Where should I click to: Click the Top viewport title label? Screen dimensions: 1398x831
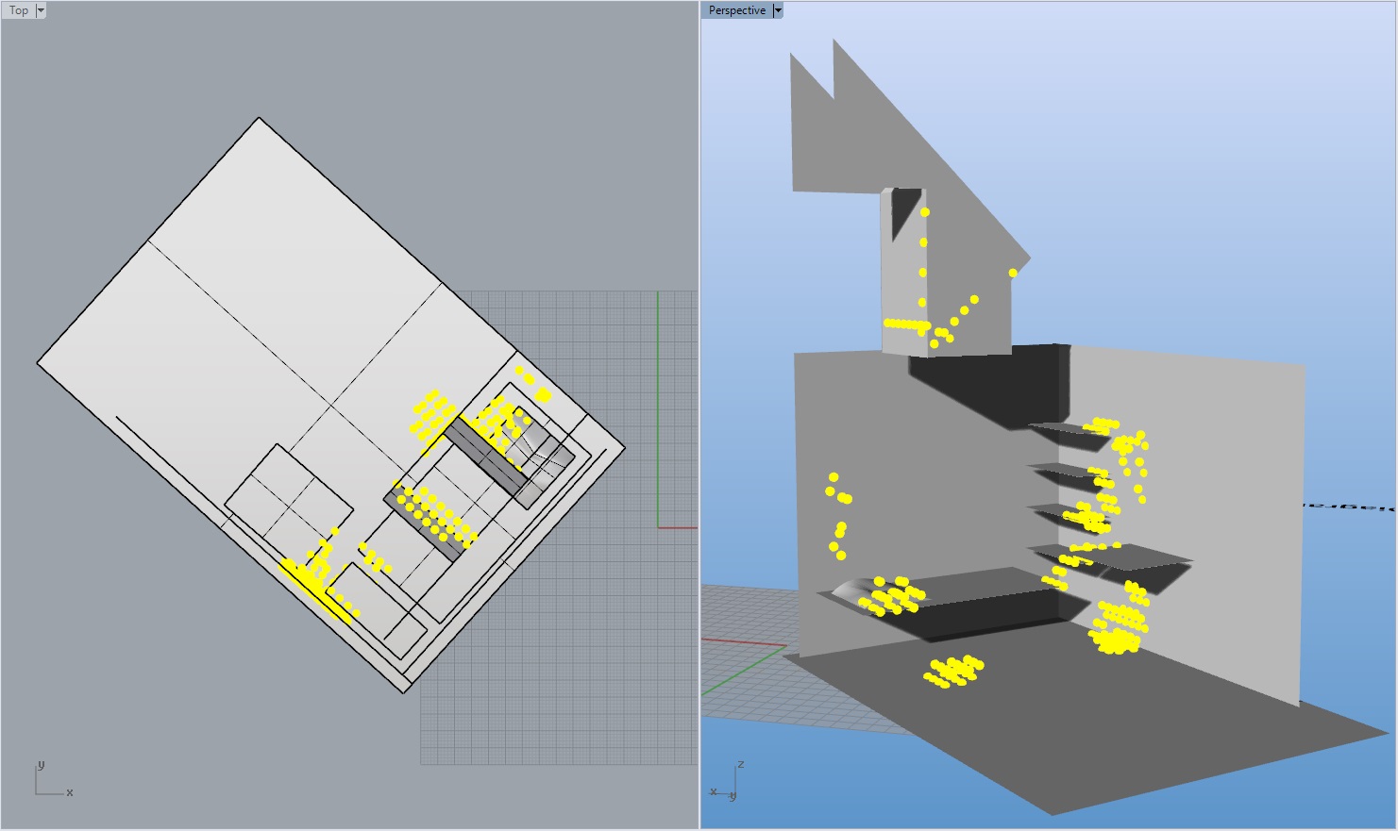(18, 10)
